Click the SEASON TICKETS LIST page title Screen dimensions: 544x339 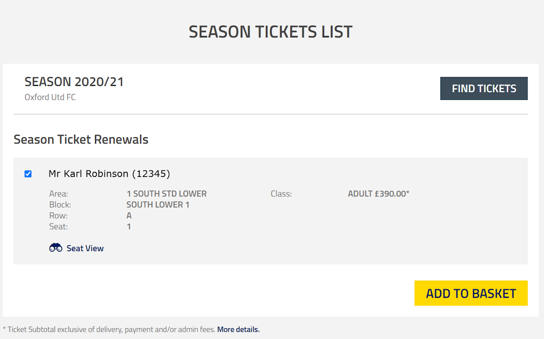coord(270,32)
